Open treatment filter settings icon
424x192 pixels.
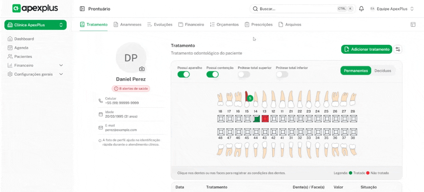point(398,49)
